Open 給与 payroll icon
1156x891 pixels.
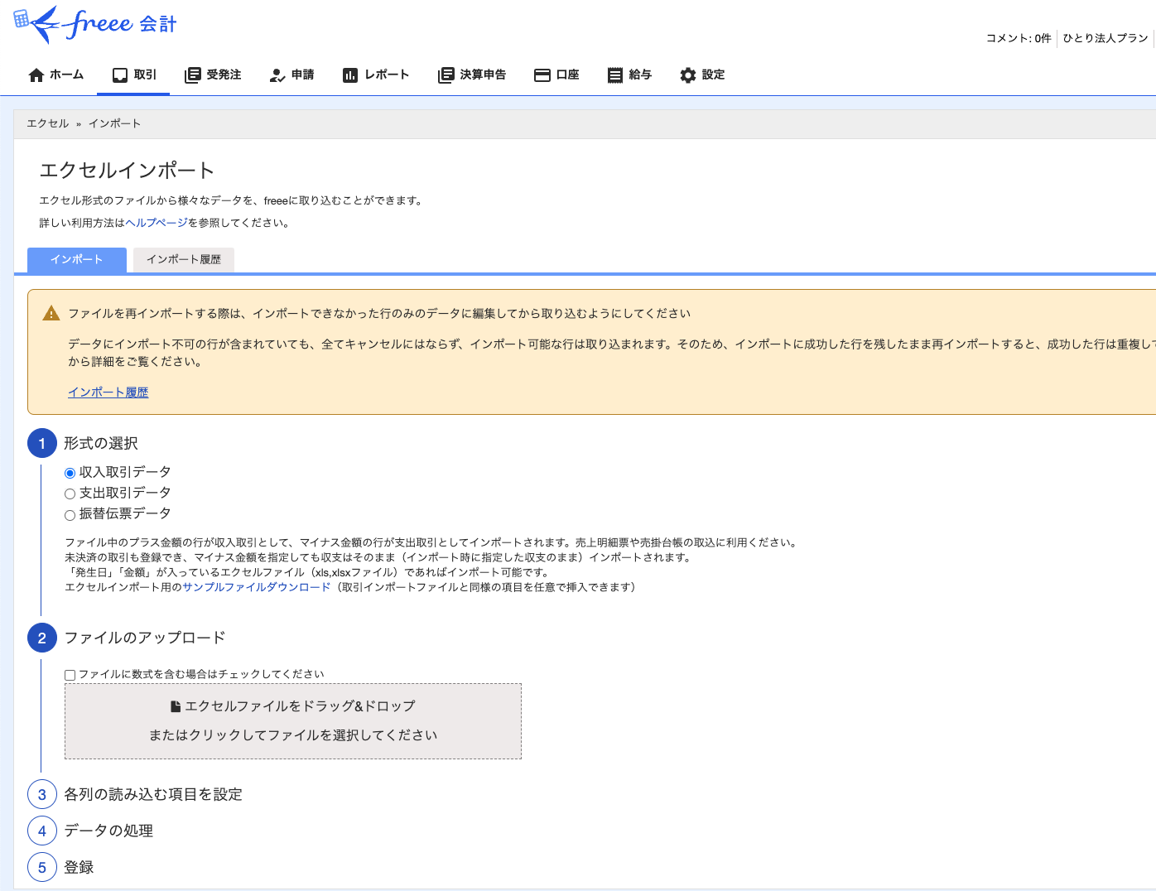614,75
